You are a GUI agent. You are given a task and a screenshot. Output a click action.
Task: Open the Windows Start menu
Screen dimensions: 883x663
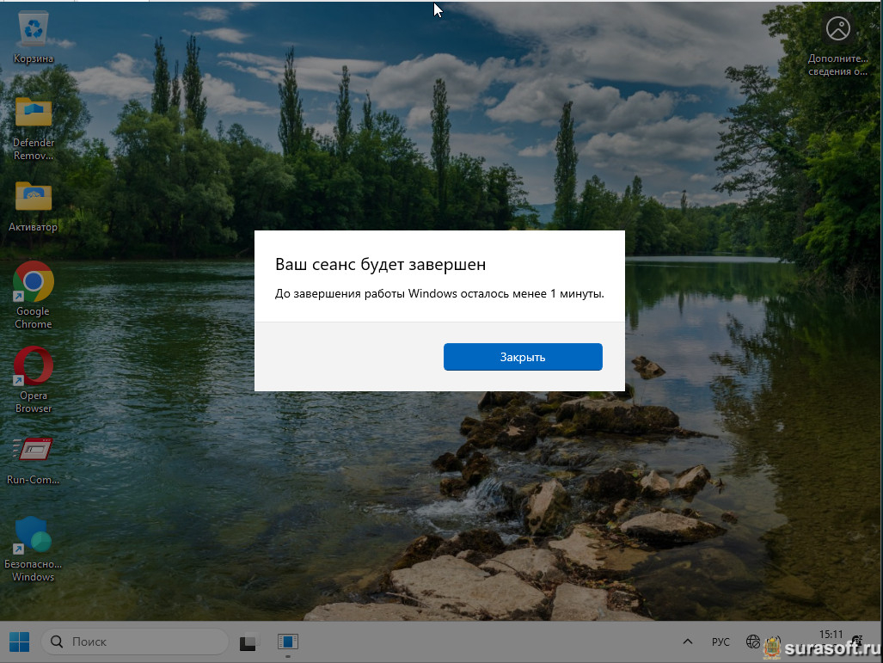click(x=19, y=642)
